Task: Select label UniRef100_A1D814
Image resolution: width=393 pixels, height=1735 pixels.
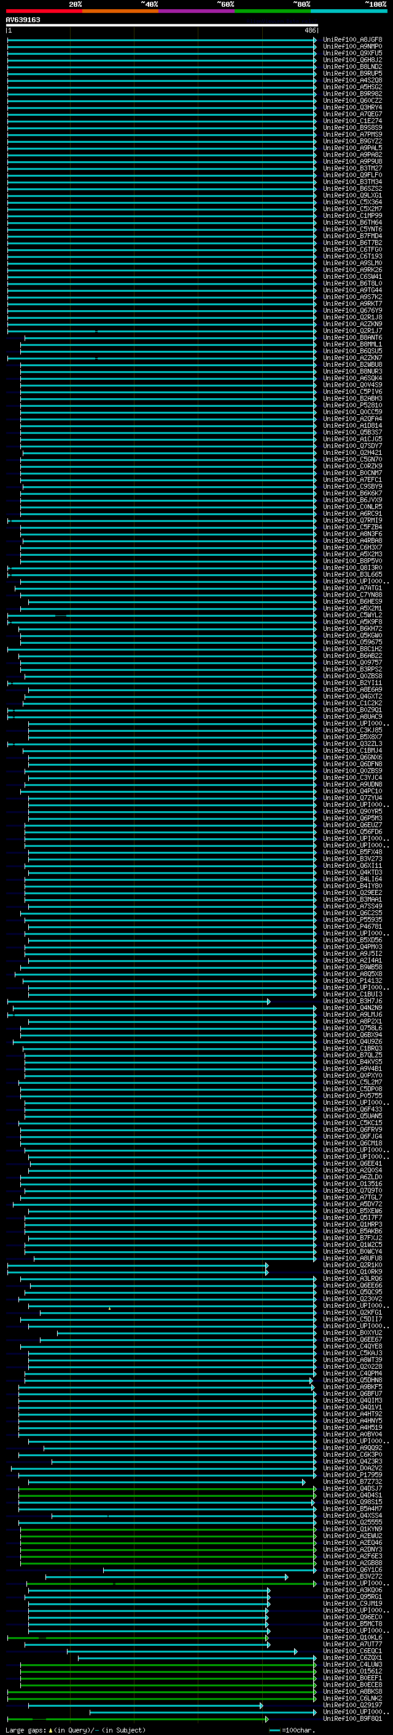Action: [x=352, y=426]
